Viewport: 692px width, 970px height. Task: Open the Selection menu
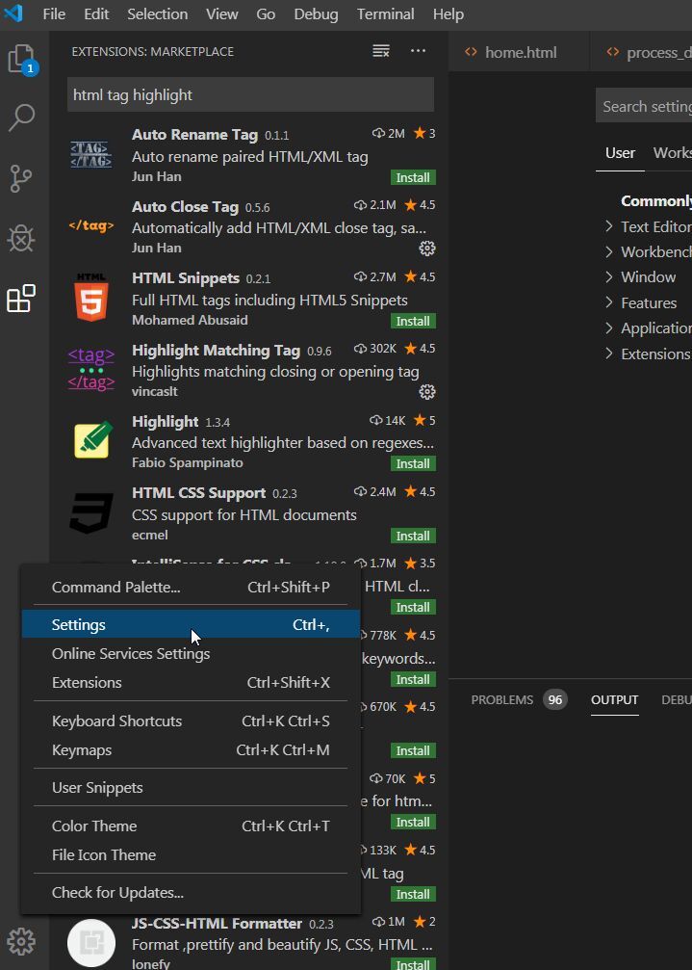(x=158, y=13)
